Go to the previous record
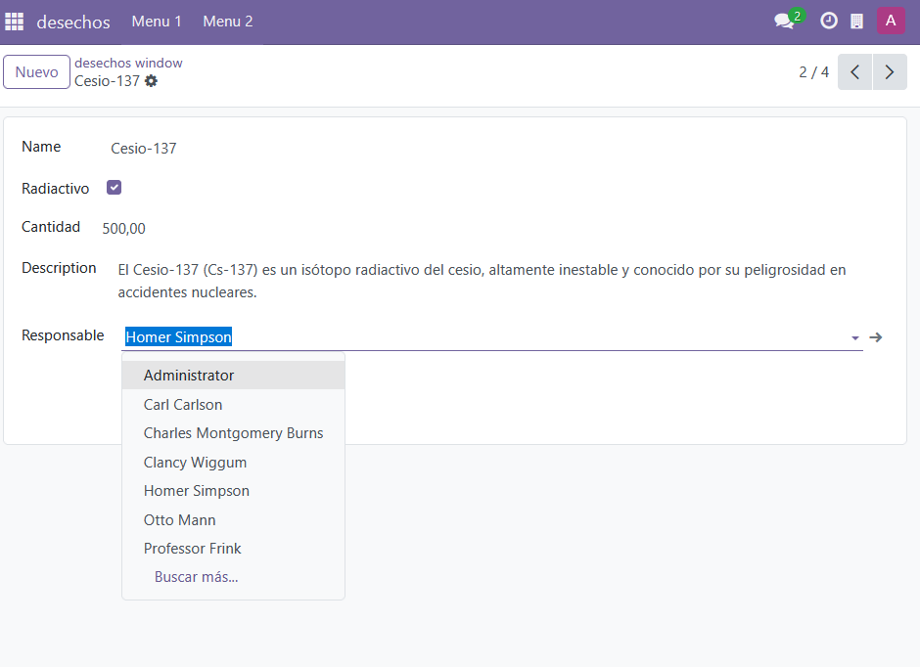920x667 pixels. [854, 72]
